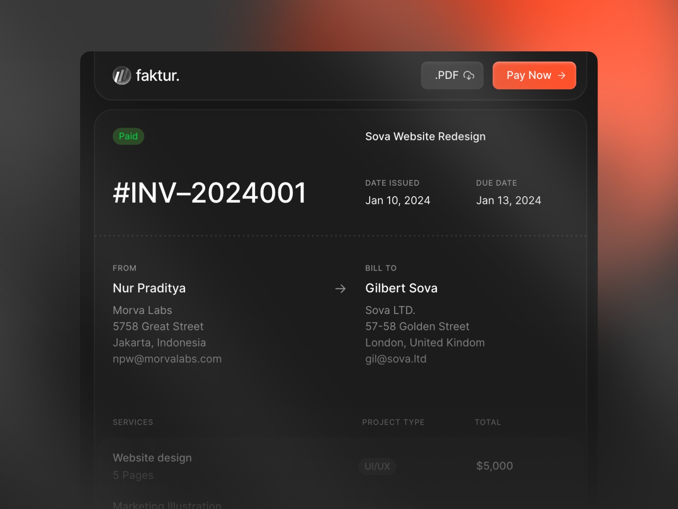Toggle invoice status via the green Paid pill
Image resolution: width=678 pixels, height=509 pixels.
(x=128, y=136)
